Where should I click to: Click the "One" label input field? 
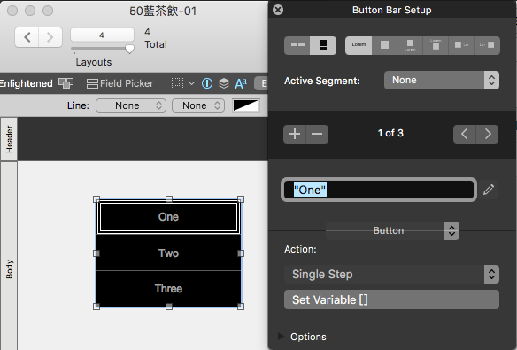[379, 190]
